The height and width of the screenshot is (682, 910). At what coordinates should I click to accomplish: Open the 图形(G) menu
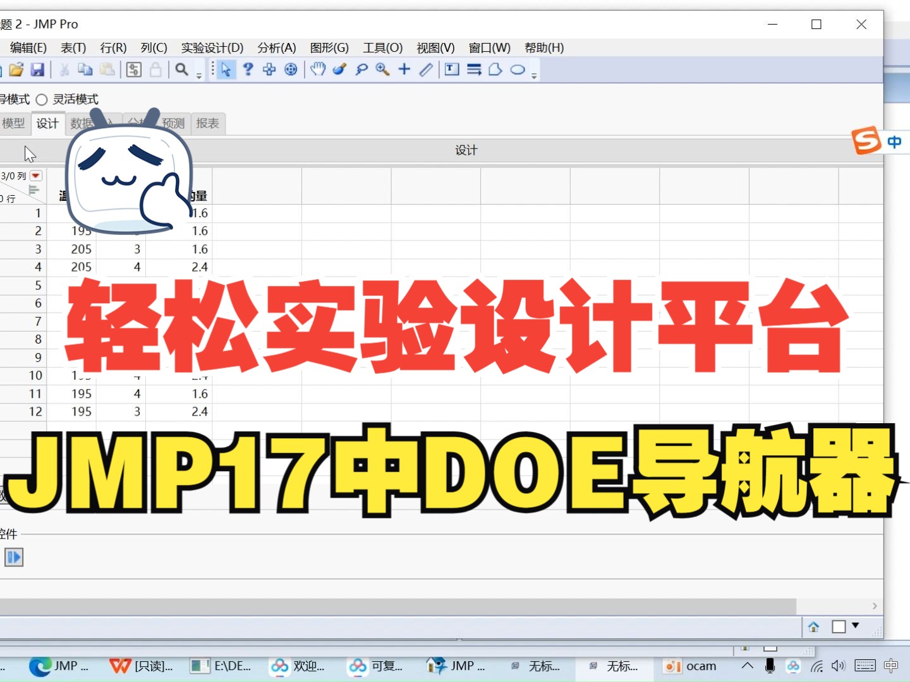329,48
